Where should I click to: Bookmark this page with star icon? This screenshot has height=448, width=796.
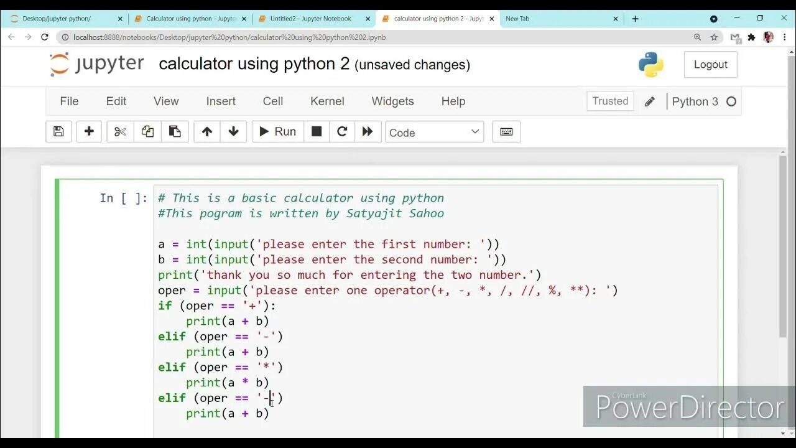714,37
